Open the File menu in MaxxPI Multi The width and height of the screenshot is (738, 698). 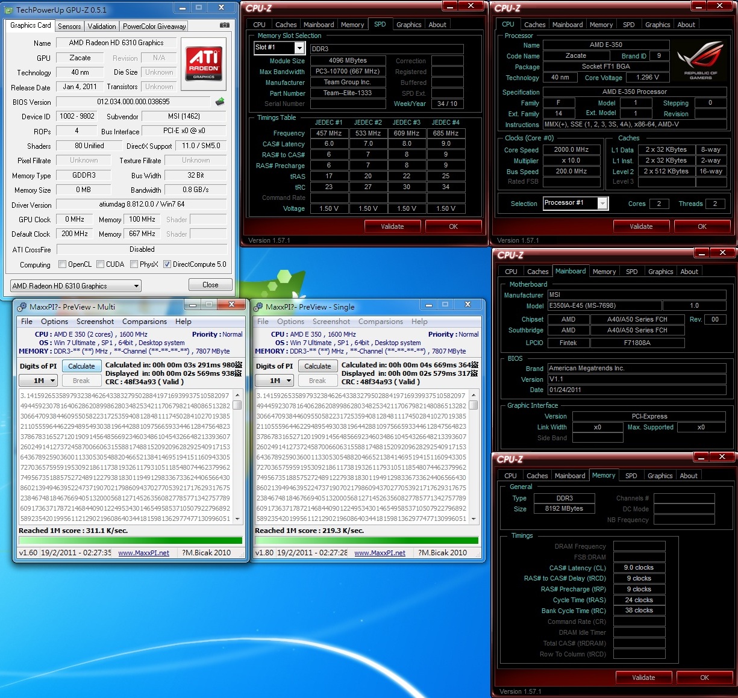point(27,322)
